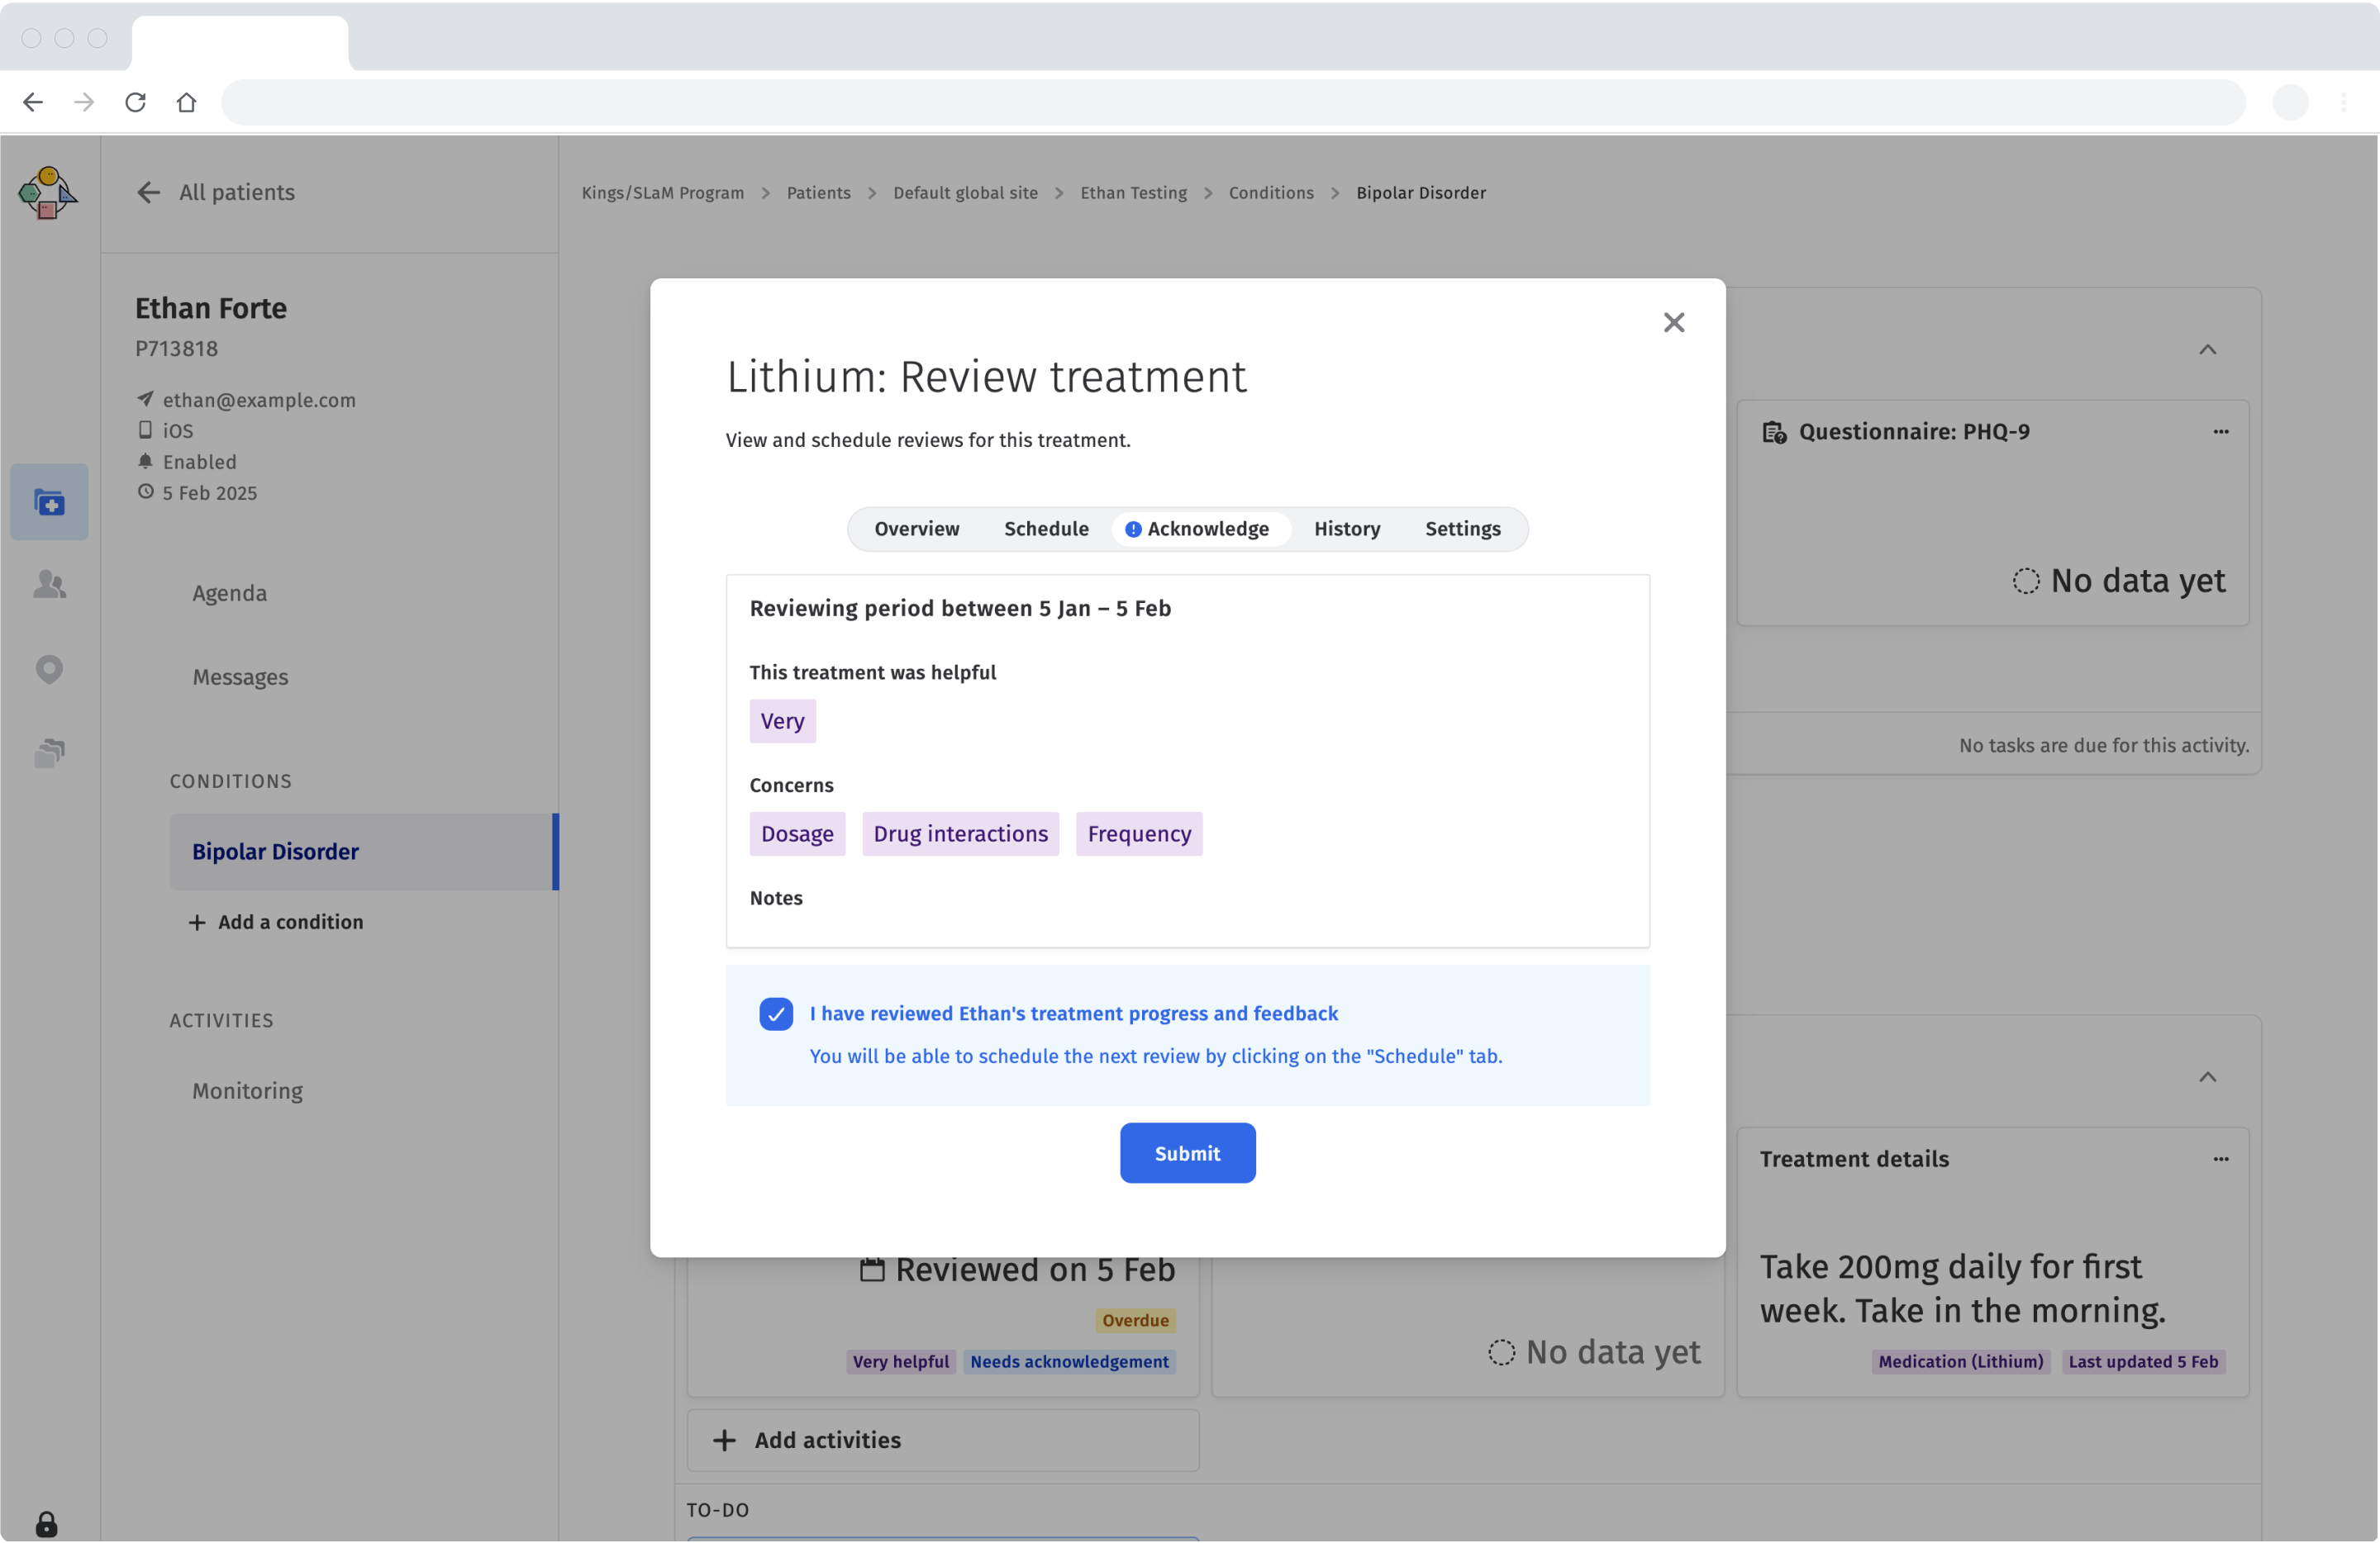This screenshot has height=1543, width=2380.
Task: Collapse the upper activity section chevron
Action: (2207, 349)
